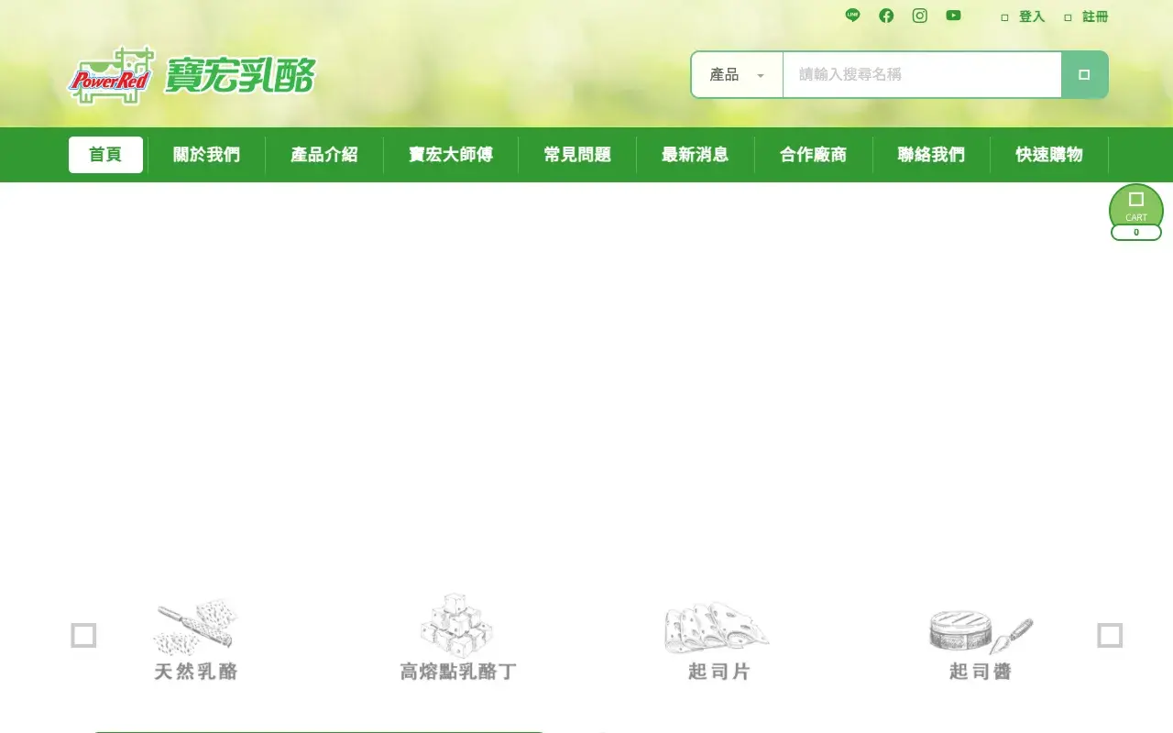The image size is (1173, 733).
Task: Click the previous carousel arrow
Action: (x=83, y=635)
